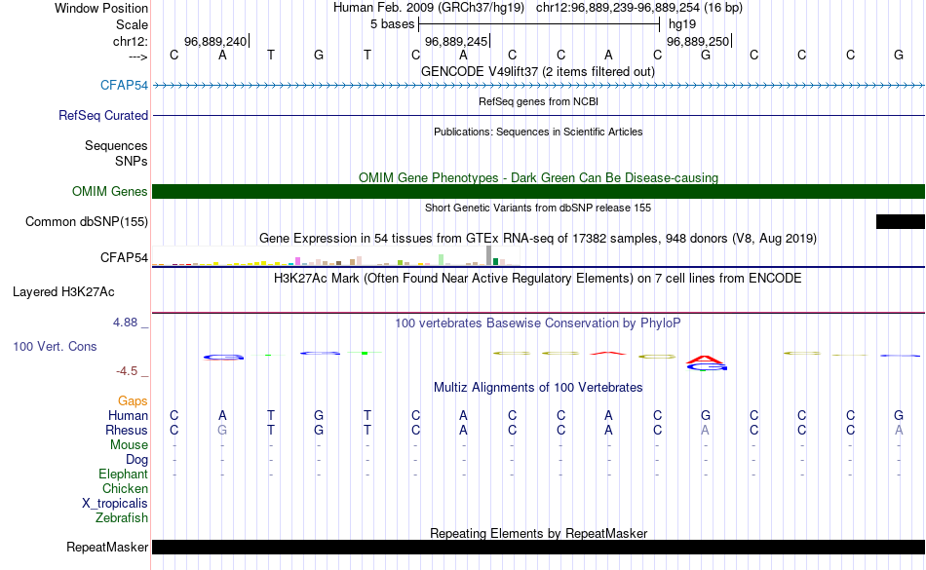Select the OMIM Genes track label
The height and width of the screenshot is (570, 926).
tap(109, 191)
